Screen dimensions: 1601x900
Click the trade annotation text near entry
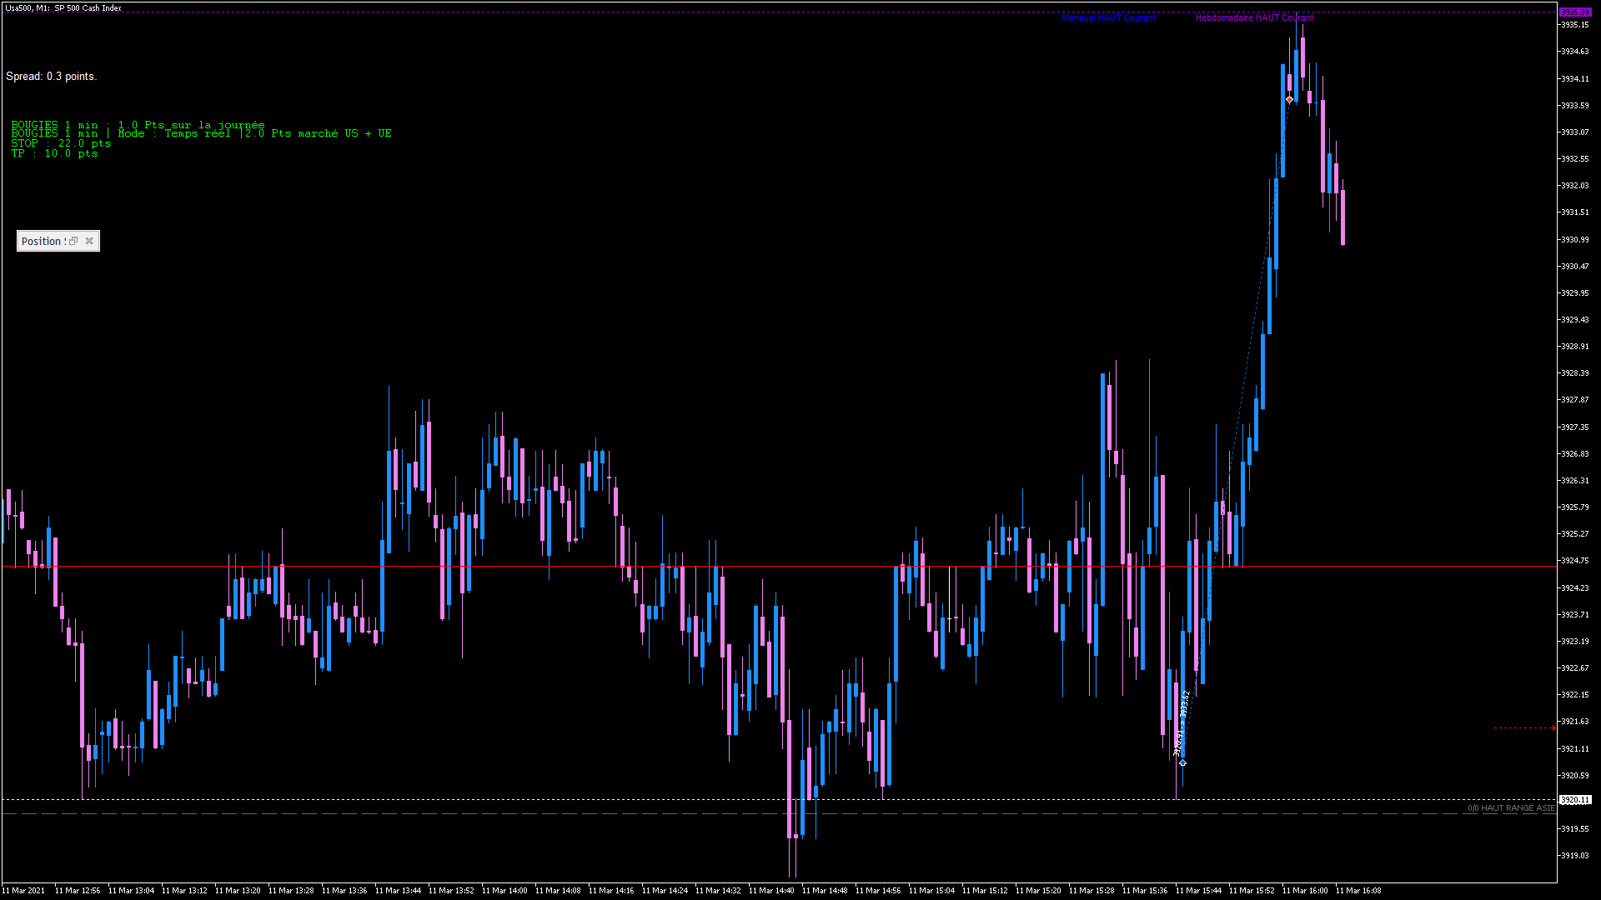click(1182, 723)
